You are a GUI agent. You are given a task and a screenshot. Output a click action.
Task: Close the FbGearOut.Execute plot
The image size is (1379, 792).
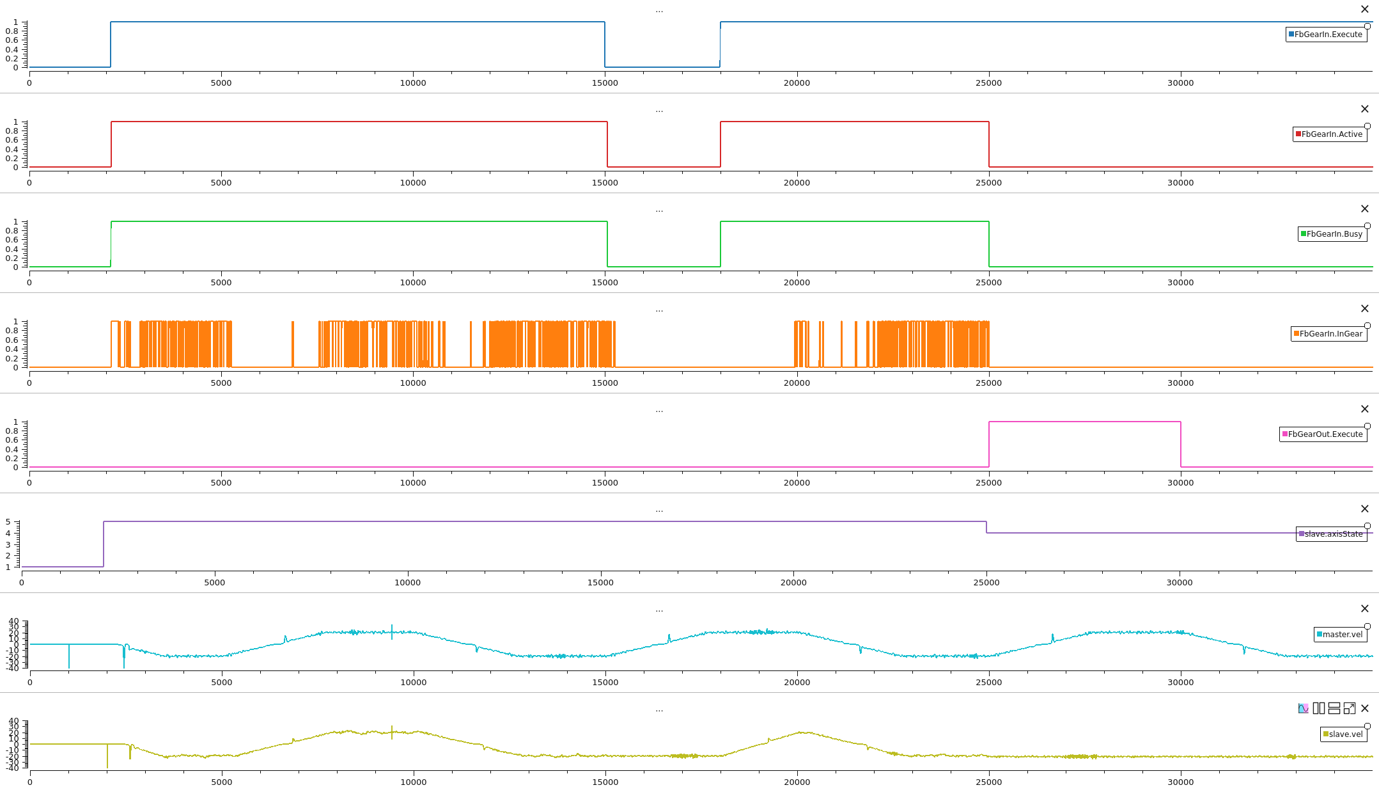(x=1365, y=409)
